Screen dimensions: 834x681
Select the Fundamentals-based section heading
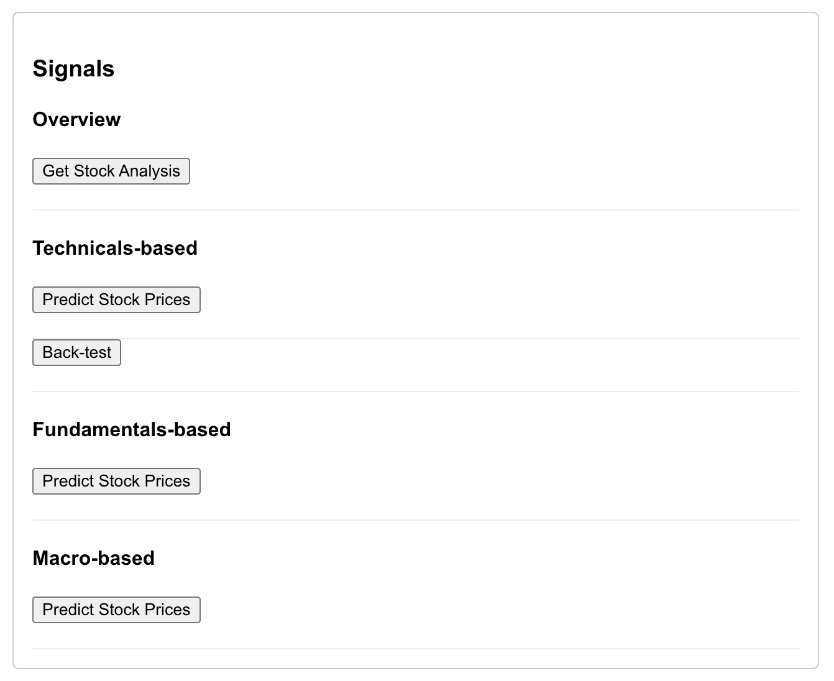click(x=132, y=429)
